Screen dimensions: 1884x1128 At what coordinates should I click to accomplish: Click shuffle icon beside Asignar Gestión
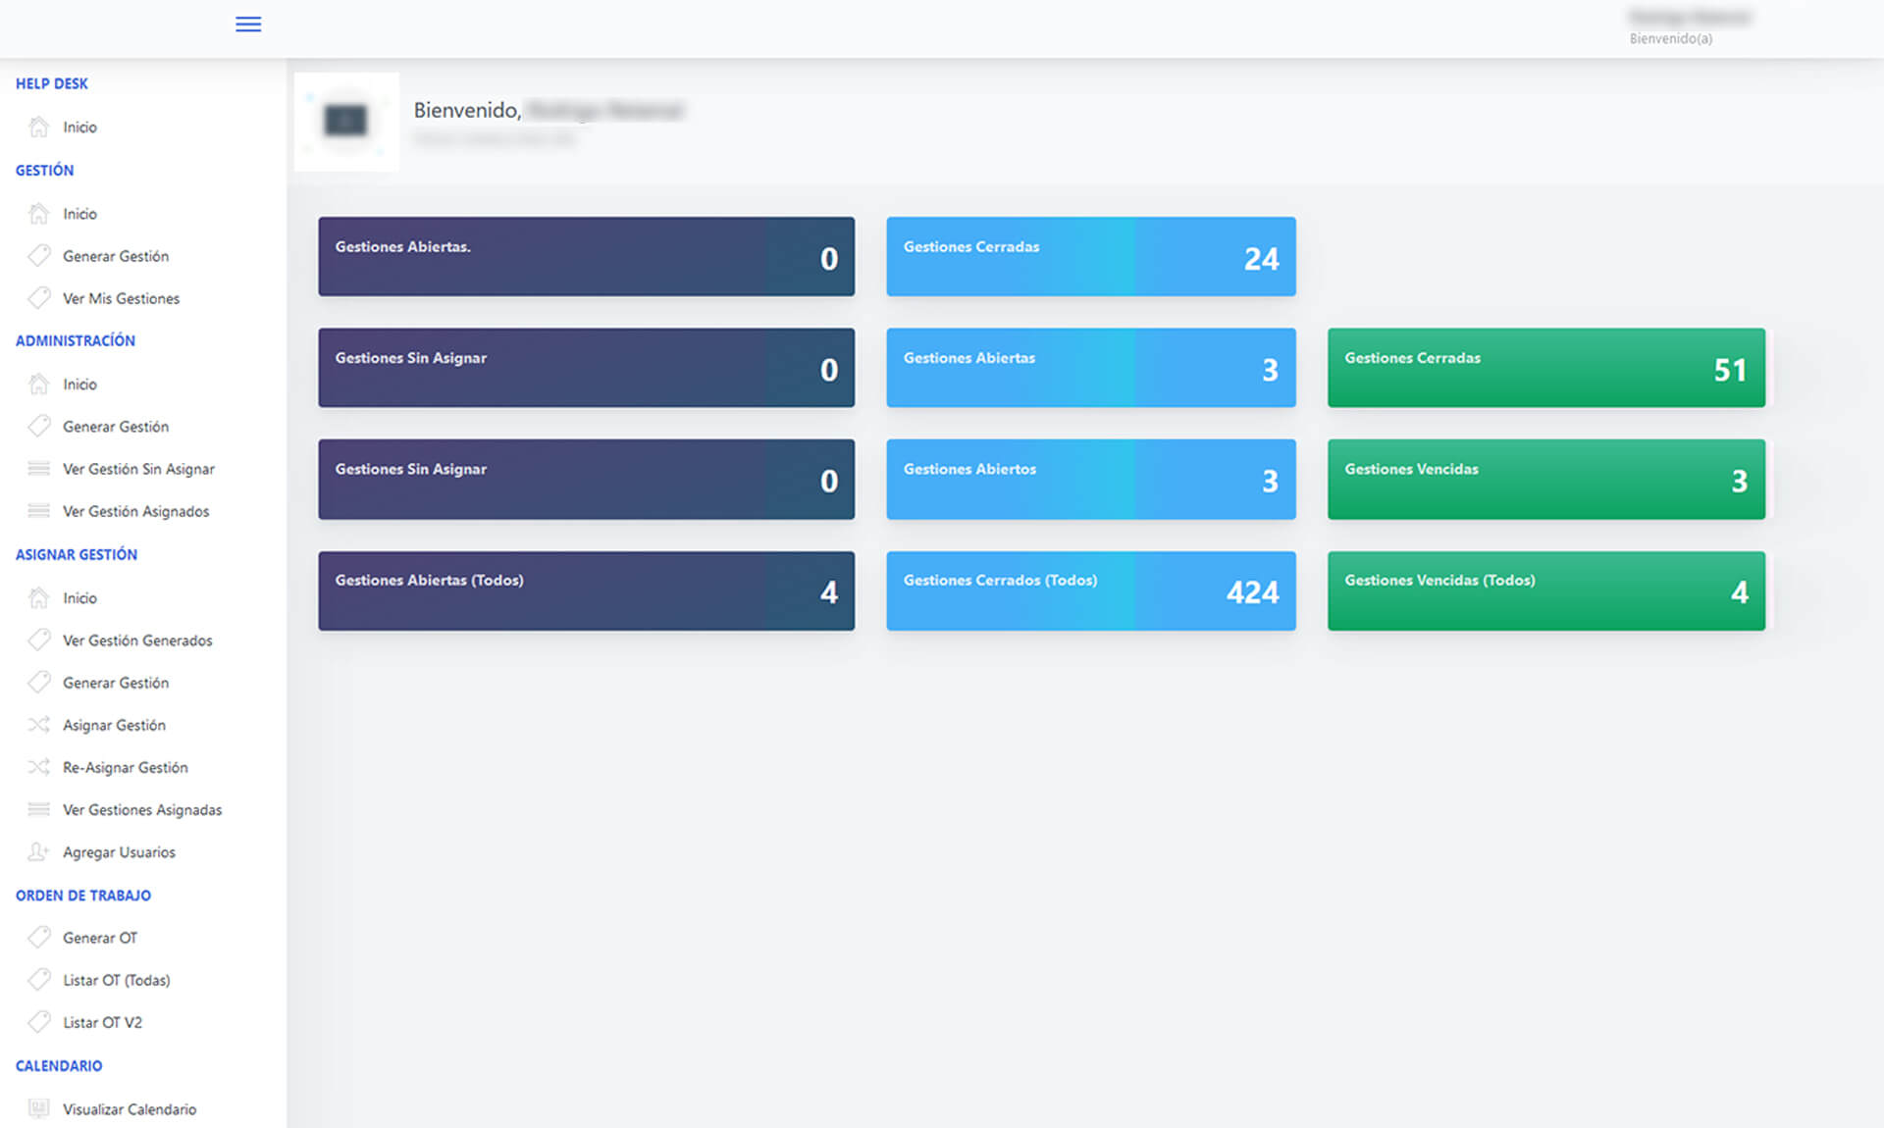tap(39, 724)
